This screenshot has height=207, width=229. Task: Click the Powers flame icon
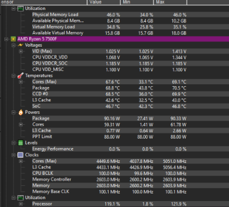coord(21,112)
